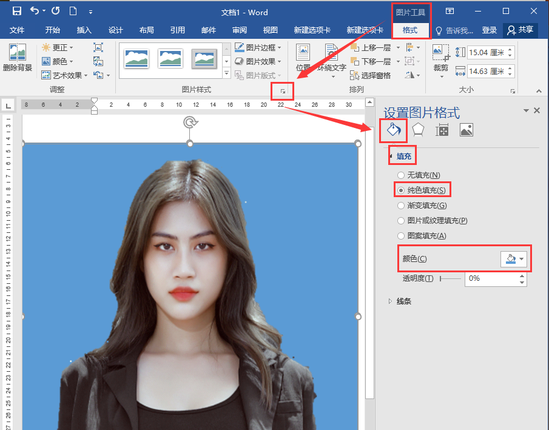Switch to the Format (格式) tab
549x430 pixels.
click(x=410, y=30)
